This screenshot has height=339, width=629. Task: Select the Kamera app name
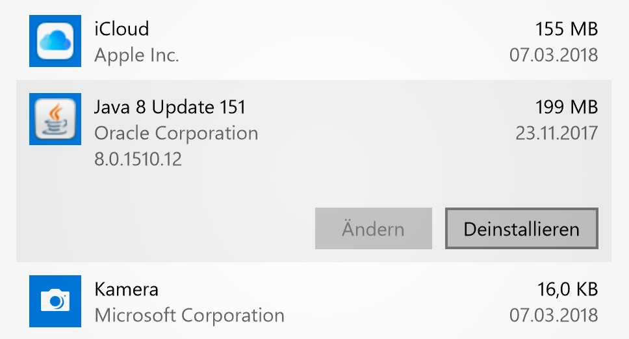coord(126,289)
